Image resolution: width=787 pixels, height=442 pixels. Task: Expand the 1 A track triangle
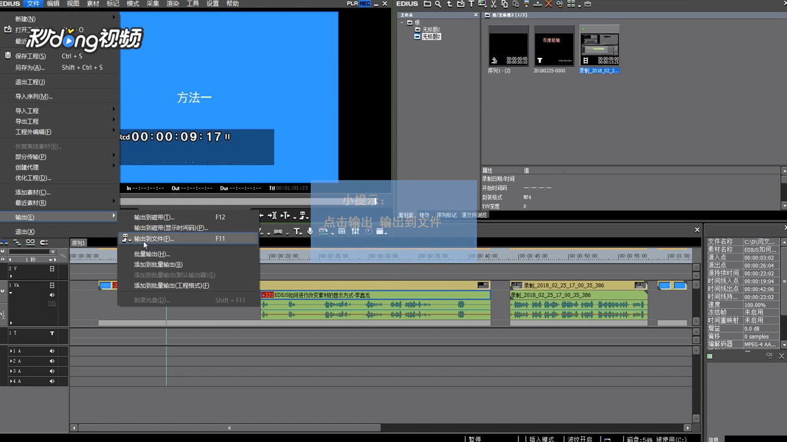(11, 351)
